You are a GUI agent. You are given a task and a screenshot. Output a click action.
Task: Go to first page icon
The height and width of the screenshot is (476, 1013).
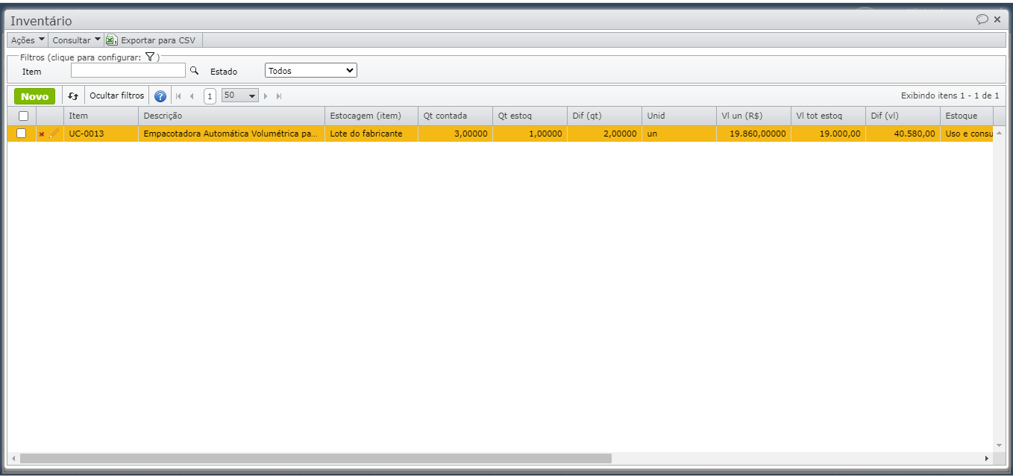[178, 96]
